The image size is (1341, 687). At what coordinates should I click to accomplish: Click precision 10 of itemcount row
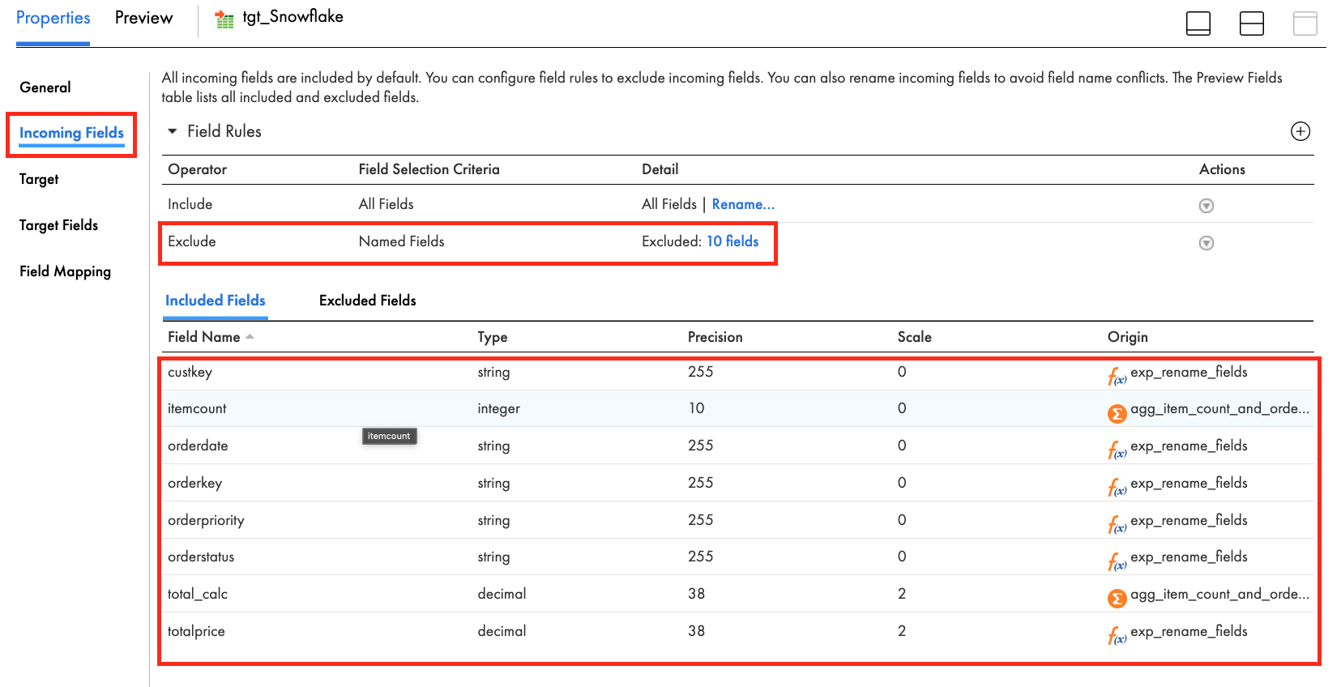click(696, 408)
